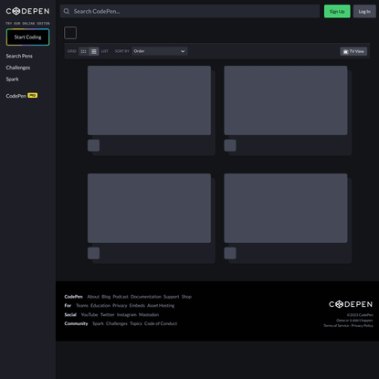This screenshot has height=379, width=379.
Task: Open the YouTube footer link
Action: pos(89,314)
